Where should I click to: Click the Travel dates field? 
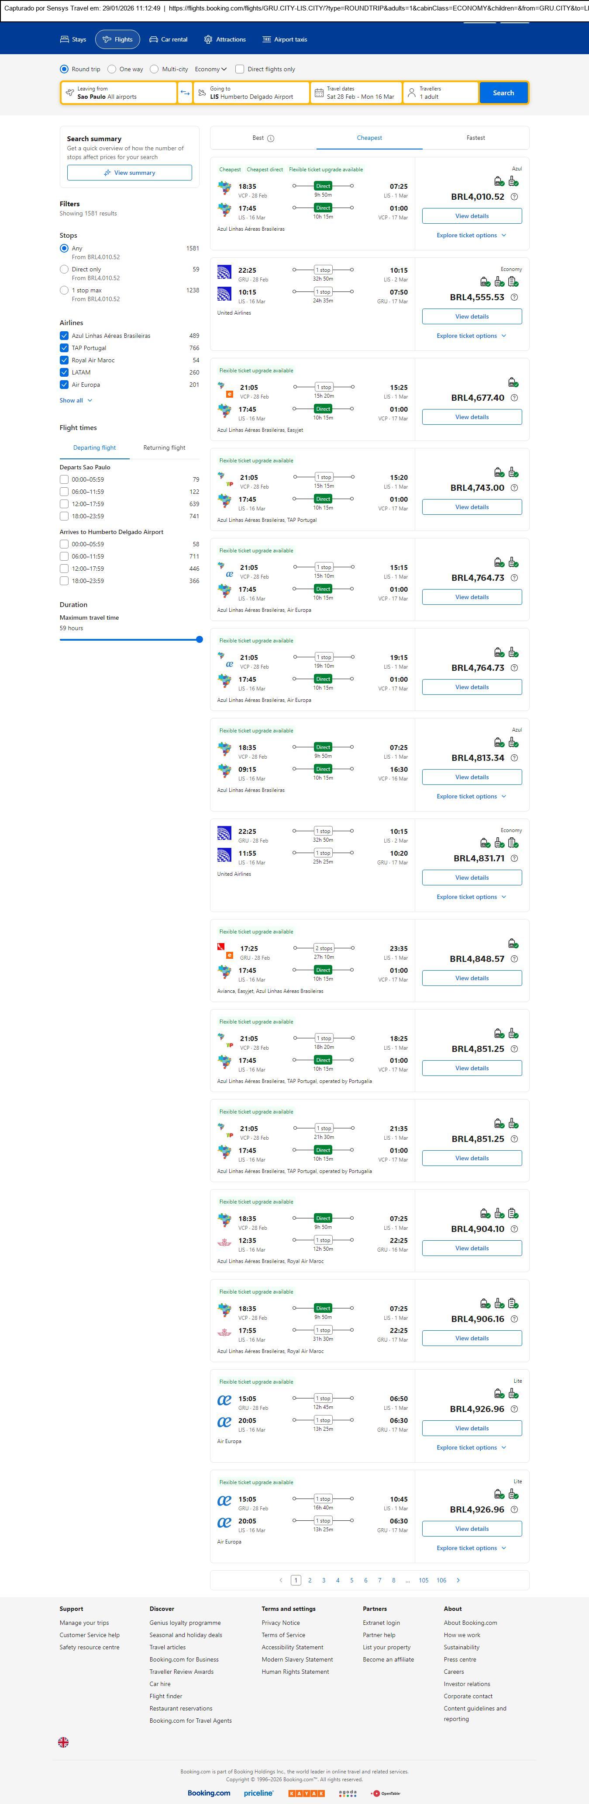[x=355, y=93]
